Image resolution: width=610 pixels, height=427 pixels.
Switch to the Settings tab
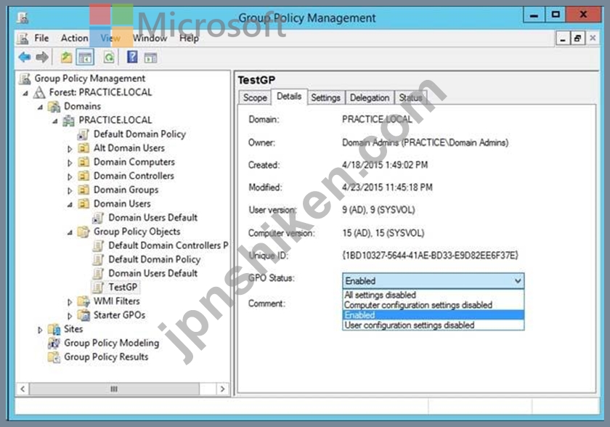tap(325, 97)
